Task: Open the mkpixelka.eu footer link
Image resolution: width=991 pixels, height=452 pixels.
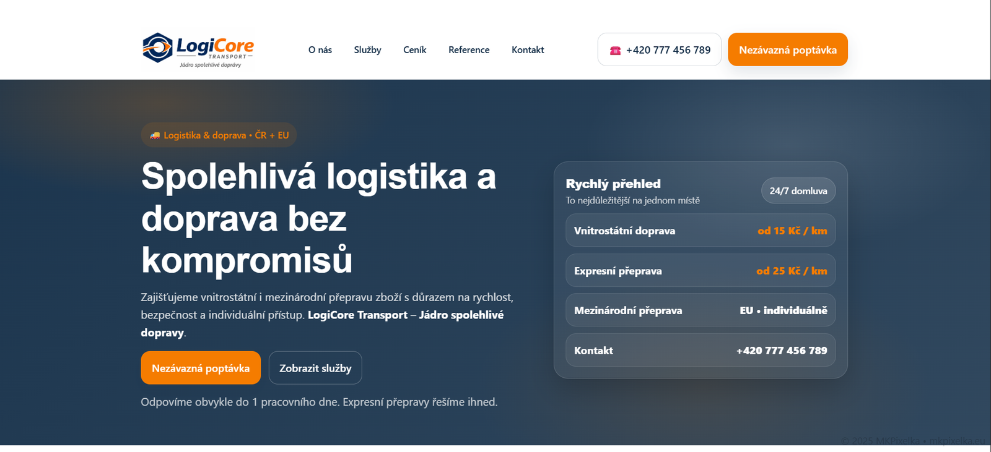Action: [x=957, y=441]
